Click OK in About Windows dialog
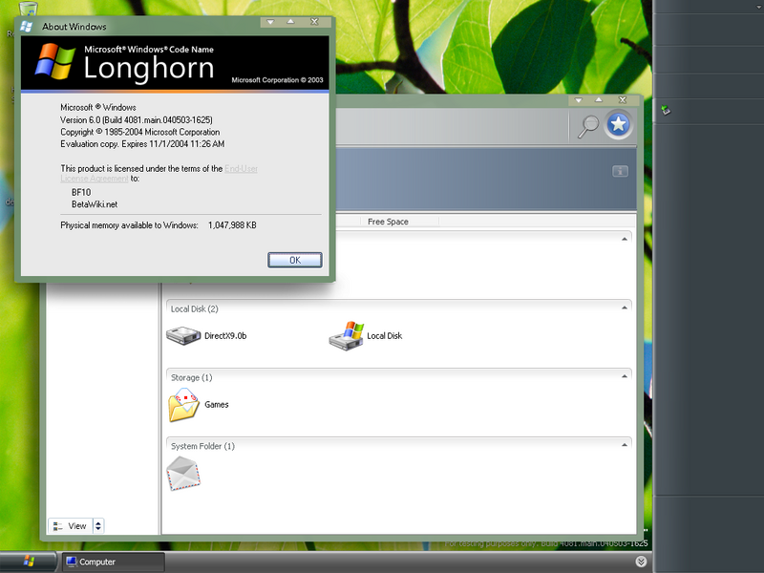The width and height of the screenshot is (764, 573). pyautogui.click(x=295, y=260)
